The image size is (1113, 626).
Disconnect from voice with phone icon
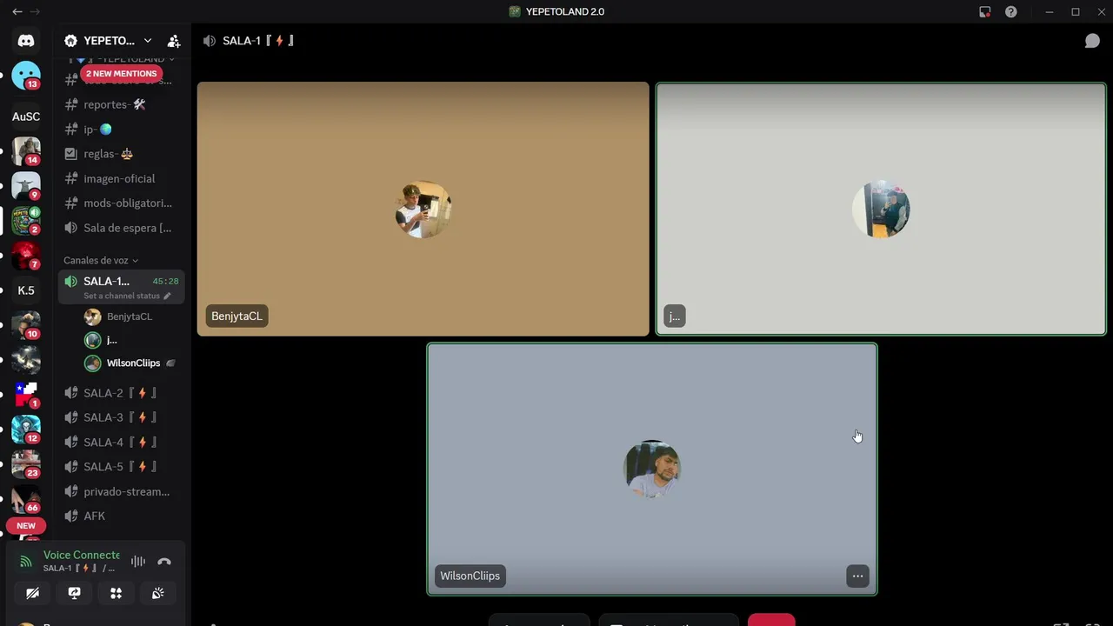[x=164, y=562]
